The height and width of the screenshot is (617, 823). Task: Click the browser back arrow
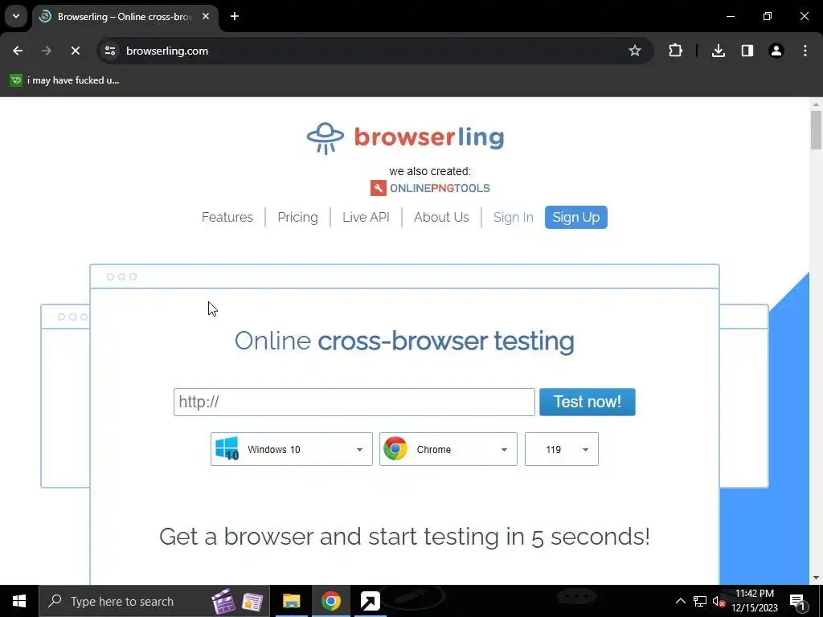[x=18, y=51]
